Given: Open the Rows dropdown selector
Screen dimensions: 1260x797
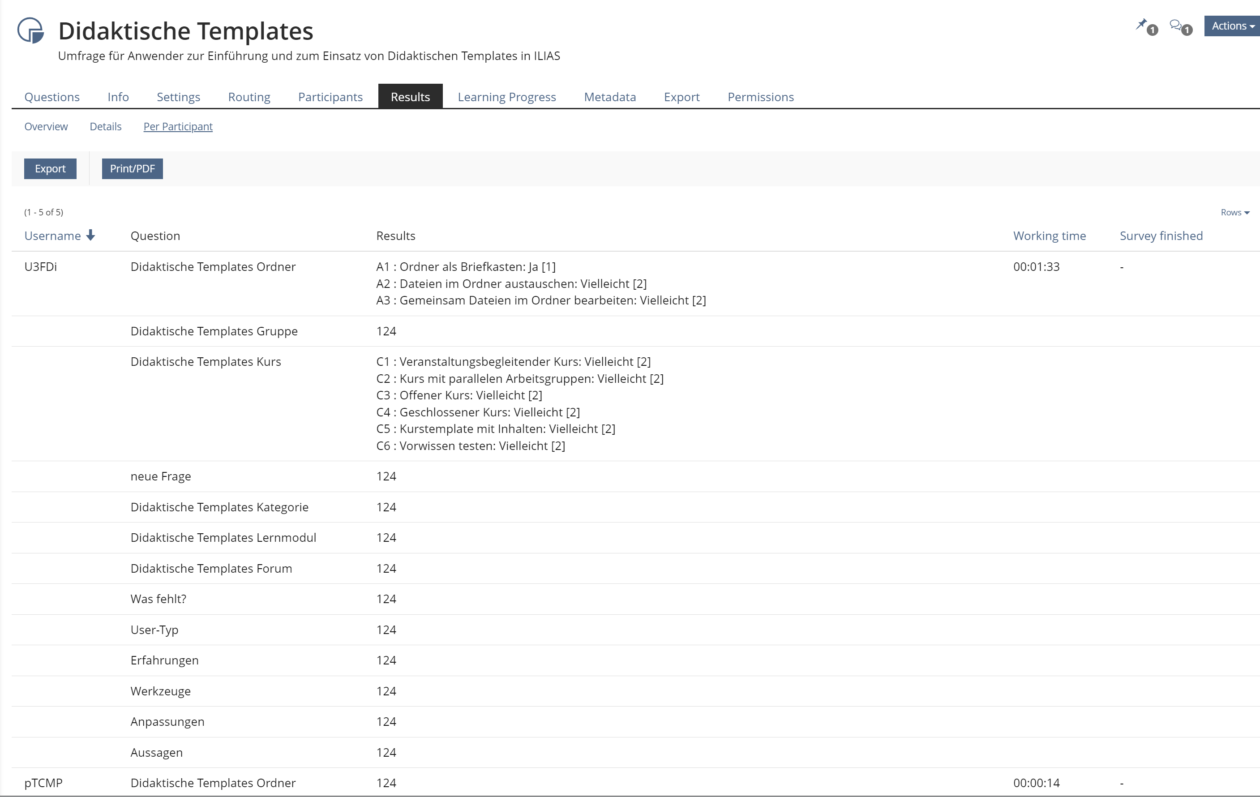Looking at the screenshot, I should coord(1235,213).
